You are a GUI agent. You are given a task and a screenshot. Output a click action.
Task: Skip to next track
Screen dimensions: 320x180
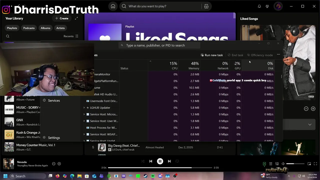169,161
